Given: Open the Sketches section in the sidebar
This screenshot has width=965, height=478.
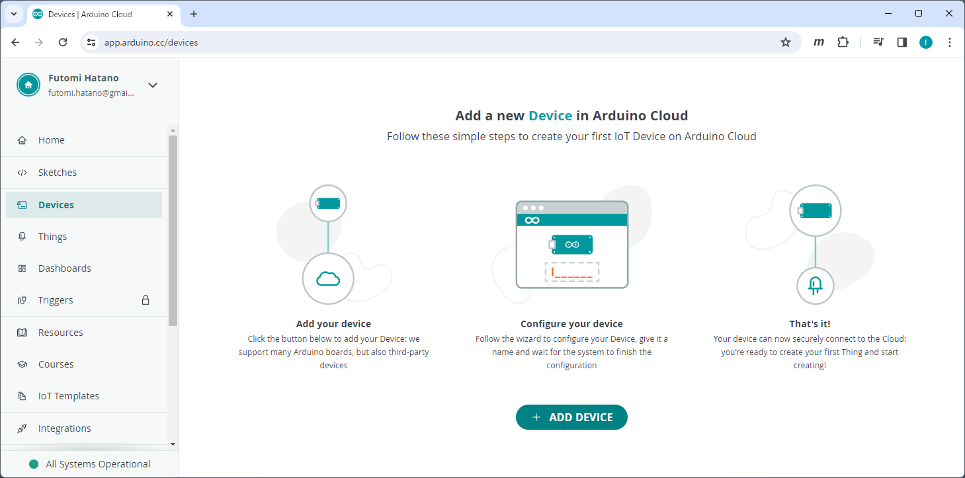Looking at the screenshot, I should click(x=58, y=172).
